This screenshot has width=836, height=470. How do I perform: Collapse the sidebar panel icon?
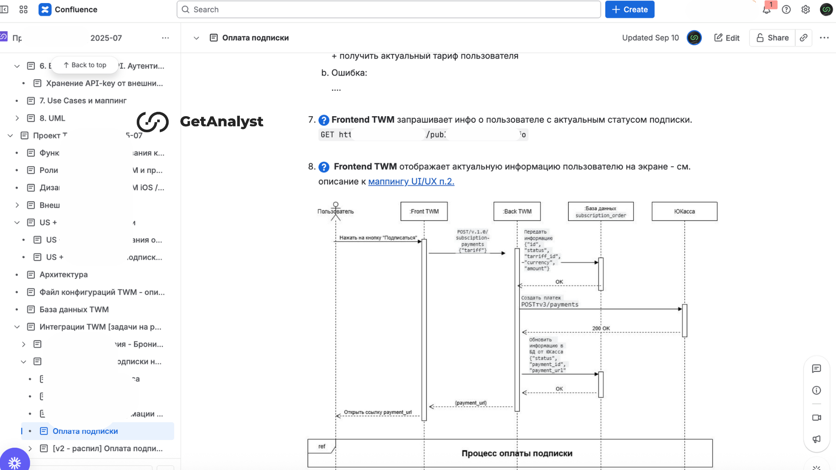(x=4, y=9)
